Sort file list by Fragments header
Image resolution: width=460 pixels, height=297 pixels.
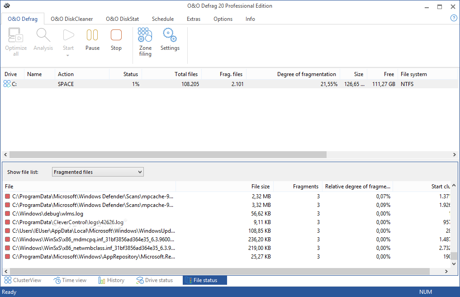tap(298, 187)
